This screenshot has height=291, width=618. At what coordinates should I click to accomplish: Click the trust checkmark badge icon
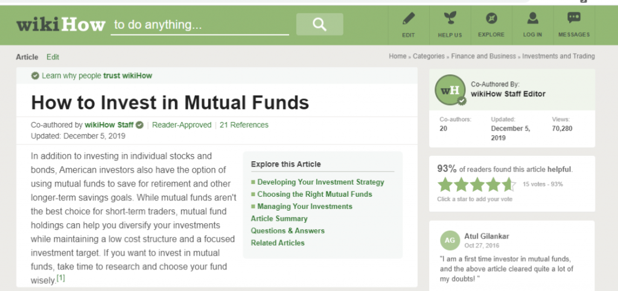click(x=35, y=75)
